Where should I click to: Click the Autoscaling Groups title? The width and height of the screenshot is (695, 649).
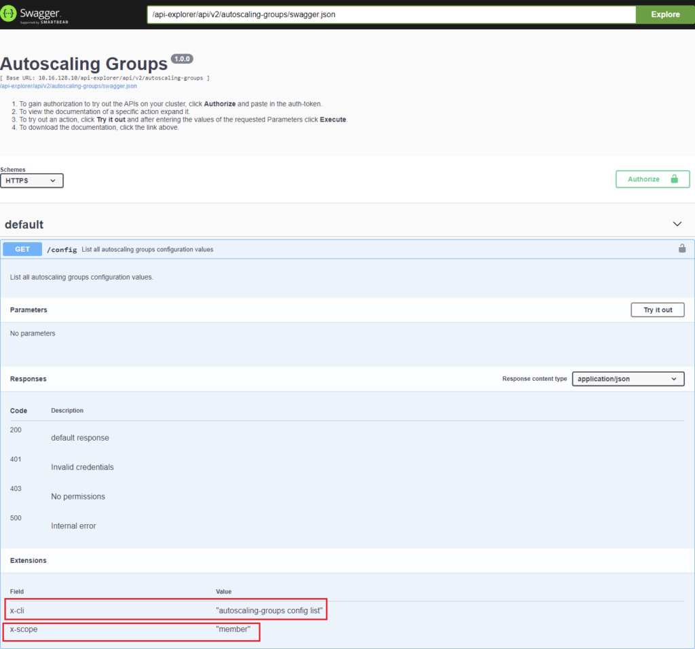coord(83,64)
